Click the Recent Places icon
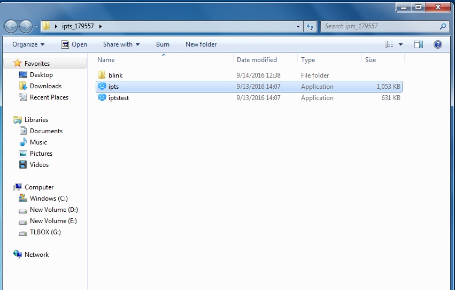 click(x=23, y=97)
